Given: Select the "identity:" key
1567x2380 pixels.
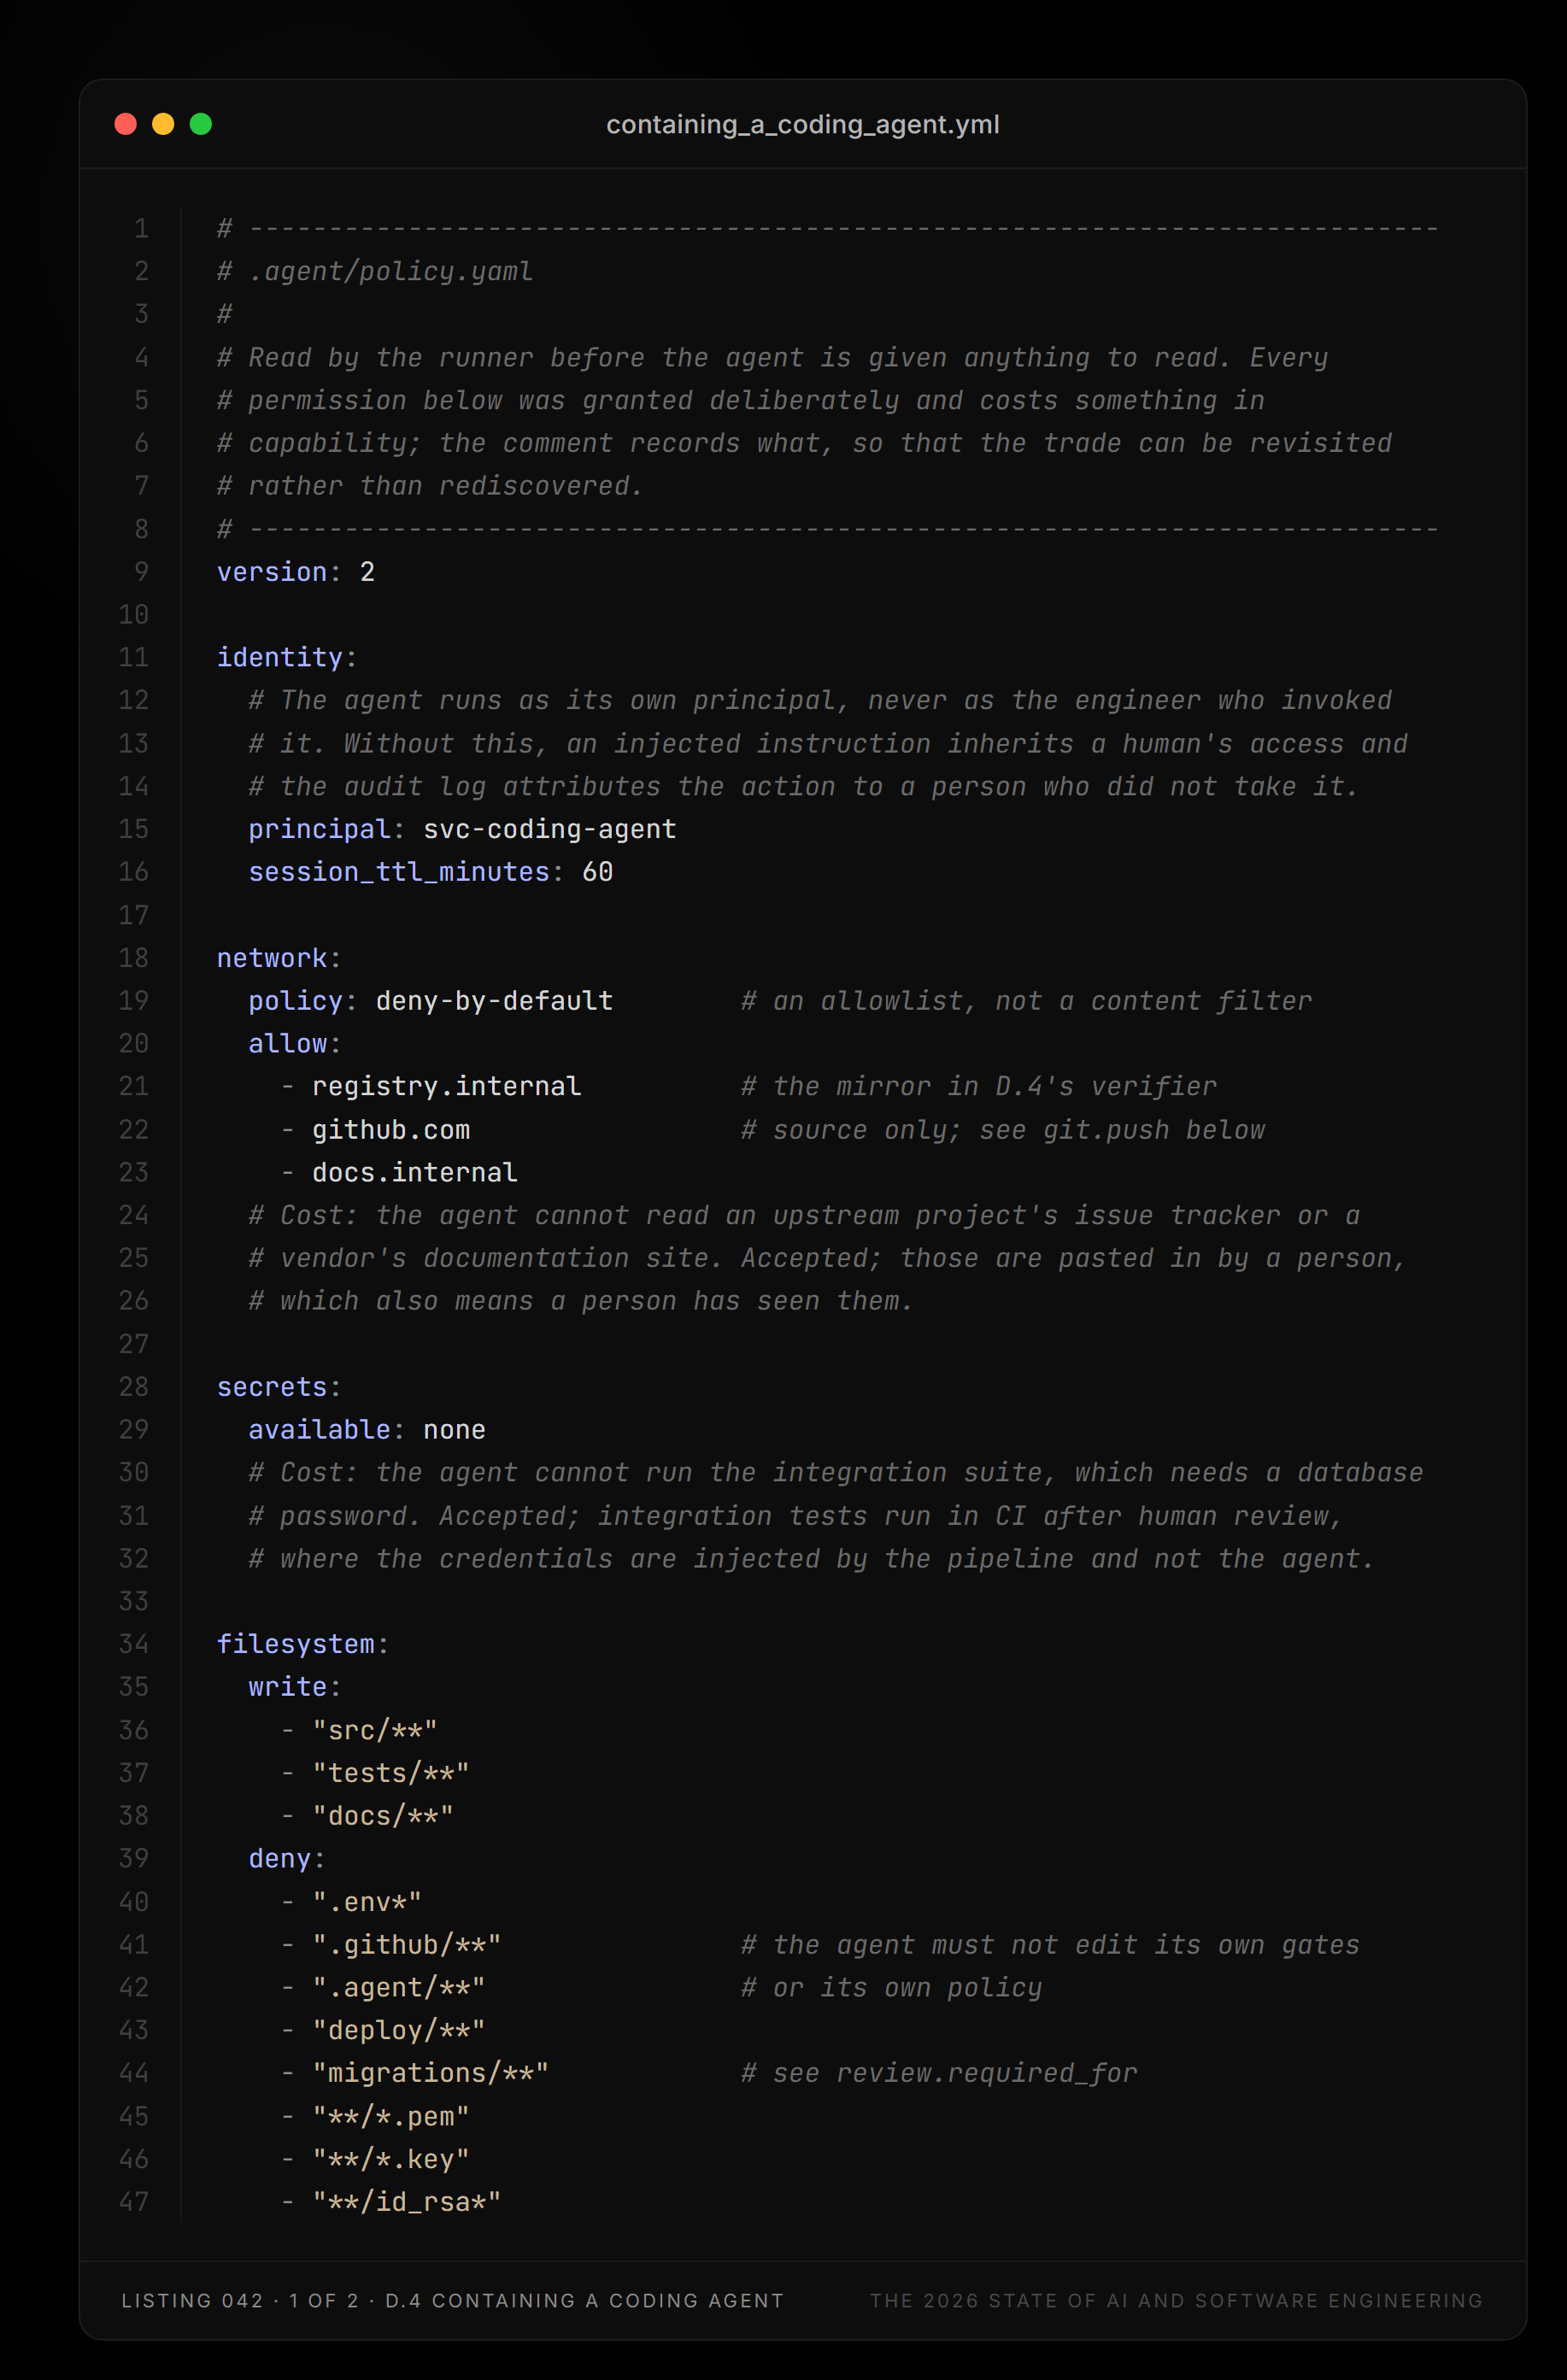Looking at the screenshot, I should [287, 657].
